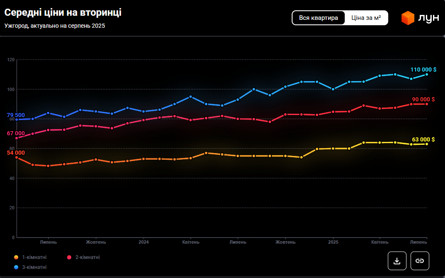Click the orange 1-кімнатні legend dot

[16, 257]
